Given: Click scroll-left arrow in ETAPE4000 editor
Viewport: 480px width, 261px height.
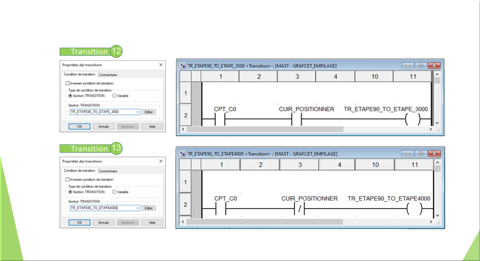Looking at the screenshot, I should [183, 222].
